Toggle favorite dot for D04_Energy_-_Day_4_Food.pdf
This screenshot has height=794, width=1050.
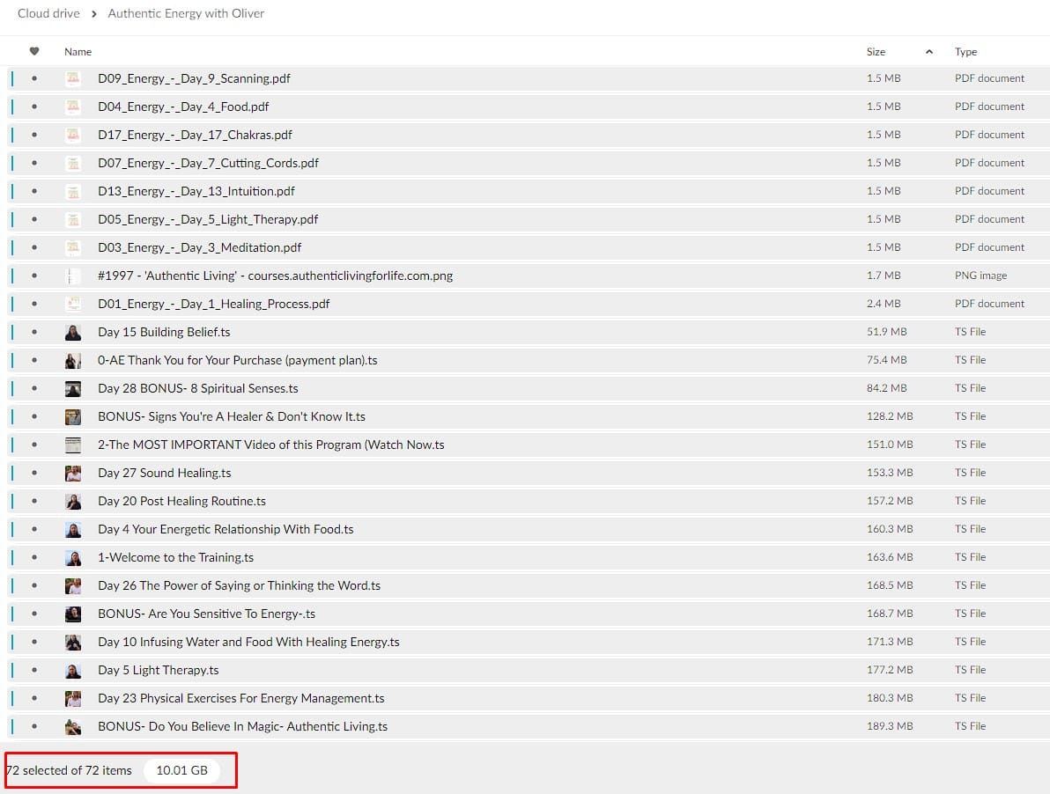(34, 107)
